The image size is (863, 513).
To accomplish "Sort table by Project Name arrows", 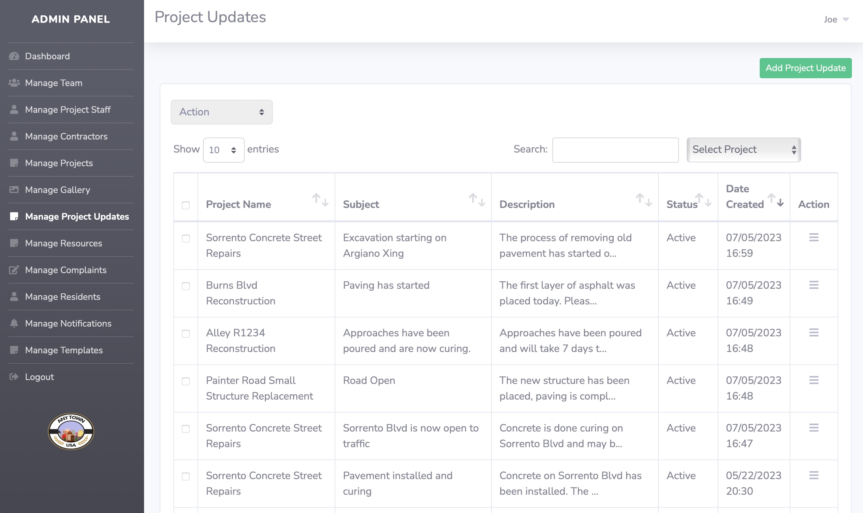I will click(320, 200).
